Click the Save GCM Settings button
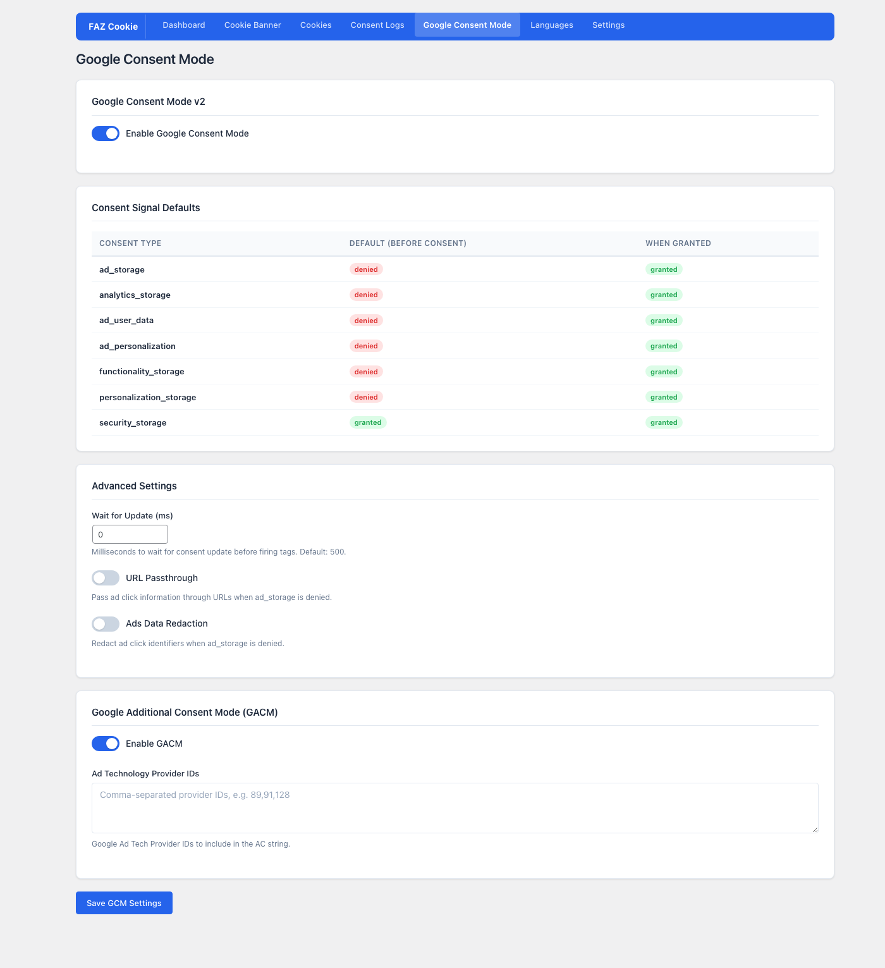885x968 pixels. 124,903
